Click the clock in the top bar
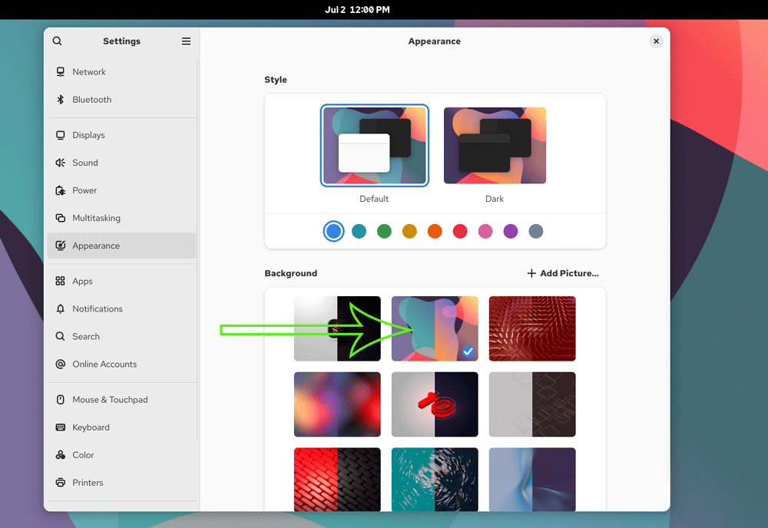 point(357,10)
